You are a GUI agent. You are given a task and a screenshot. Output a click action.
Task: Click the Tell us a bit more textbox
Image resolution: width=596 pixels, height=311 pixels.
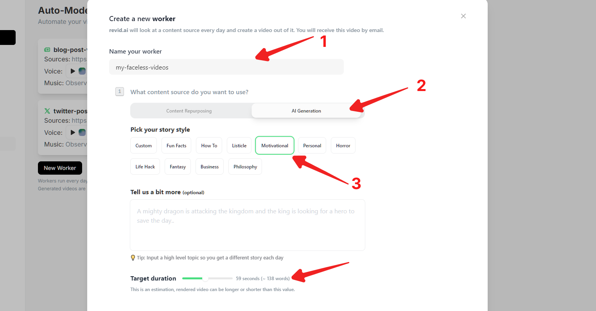click(247, 225)
